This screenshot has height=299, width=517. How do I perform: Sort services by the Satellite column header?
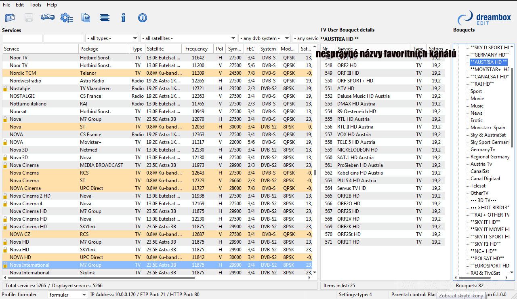tap(163, 49)
